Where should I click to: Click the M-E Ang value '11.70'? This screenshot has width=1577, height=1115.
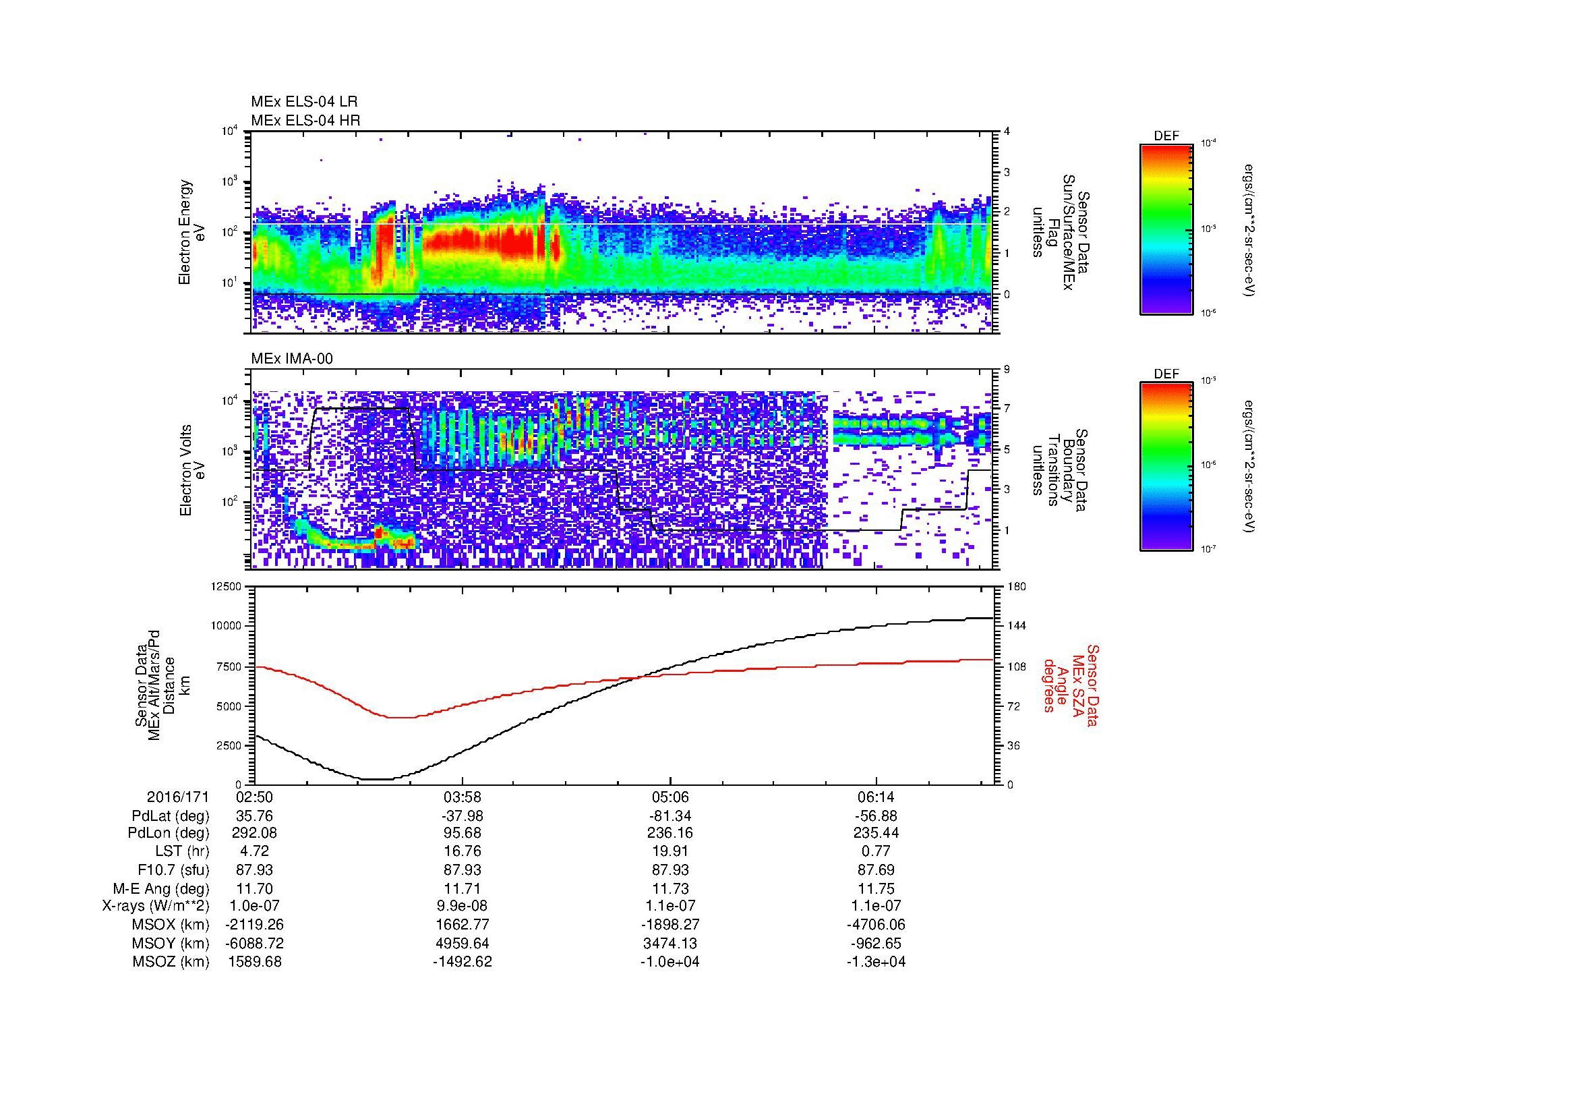click(255, 888)
